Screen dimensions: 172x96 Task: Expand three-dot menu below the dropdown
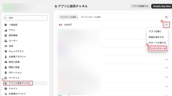166,60
